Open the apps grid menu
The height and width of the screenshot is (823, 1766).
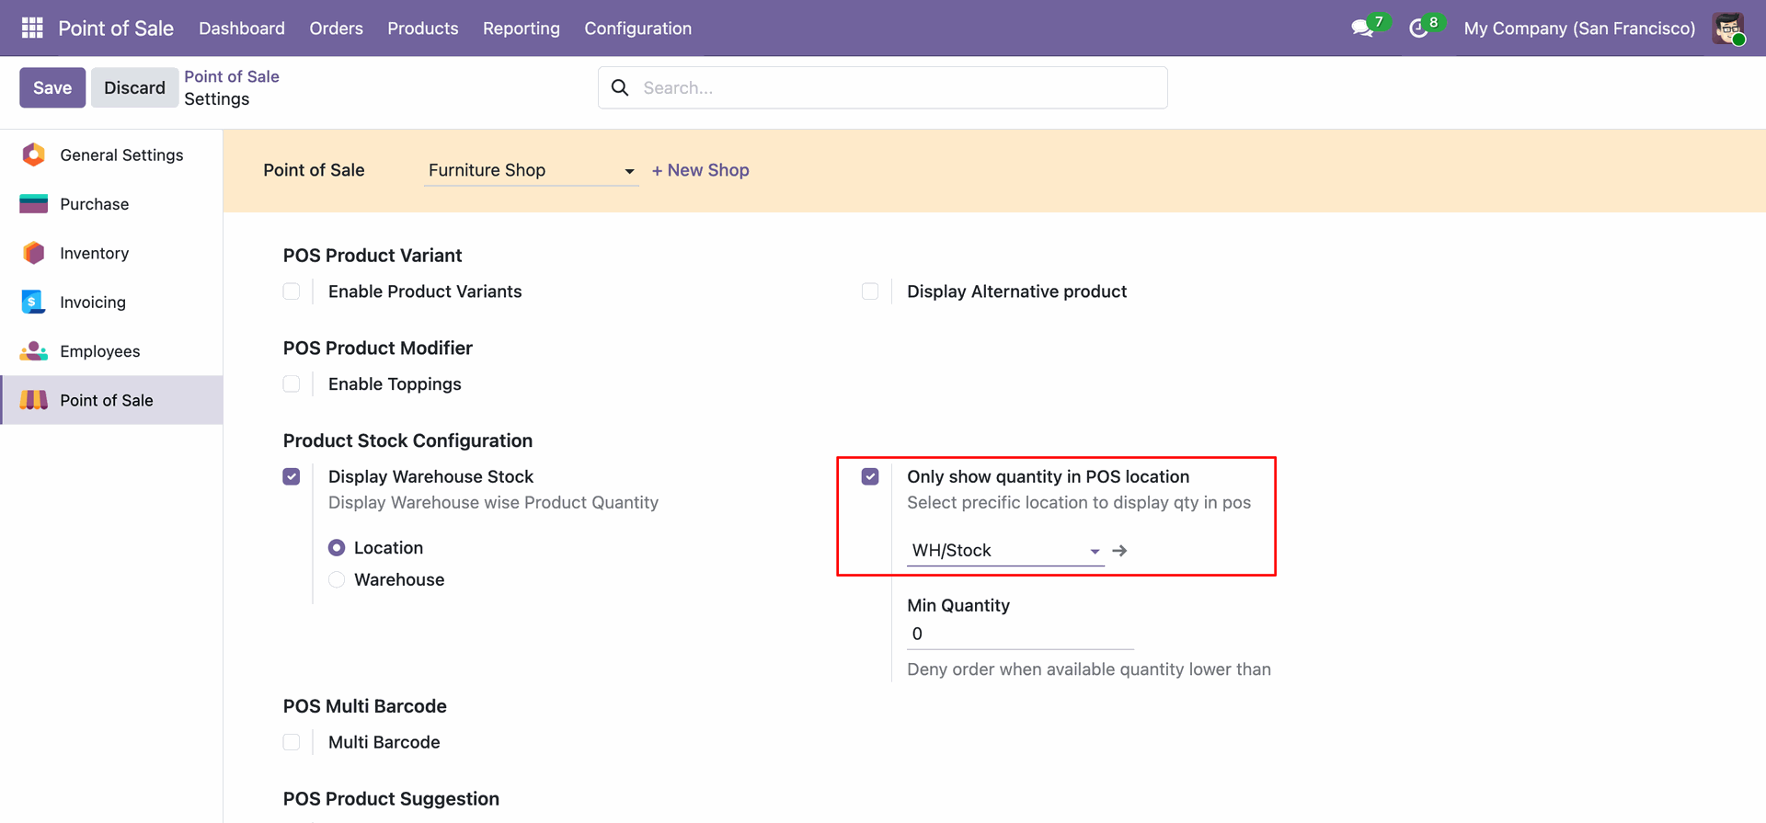pyautogui.click(x=32, y=28)
